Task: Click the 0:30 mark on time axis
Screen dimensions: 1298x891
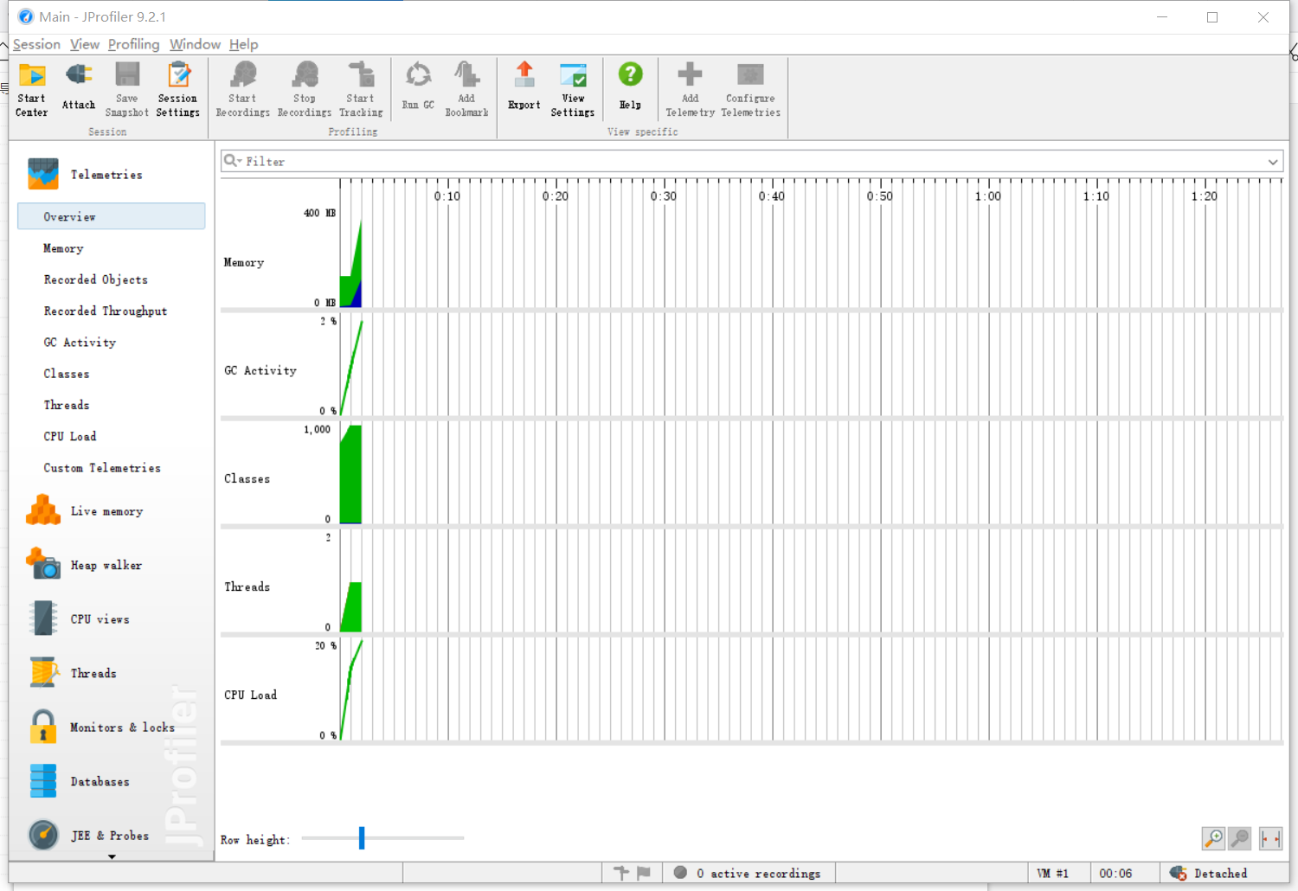Action: [x=664, y=196]
